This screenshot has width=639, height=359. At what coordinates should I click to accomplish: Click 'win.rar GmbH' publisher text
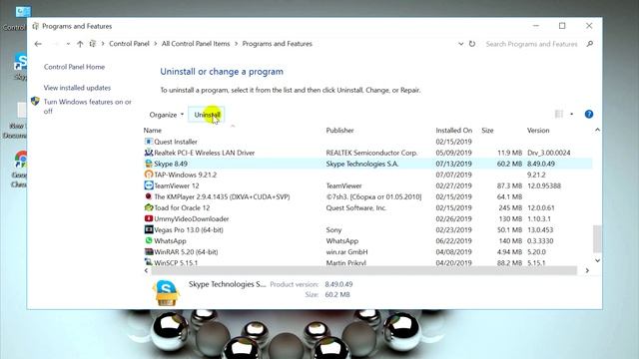(x=346, y=252)
